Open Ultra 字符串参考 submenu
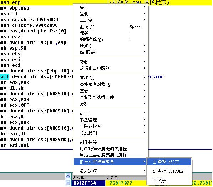Image resolution: width=213 pixels, height=187 pixels. pos(111,162)
